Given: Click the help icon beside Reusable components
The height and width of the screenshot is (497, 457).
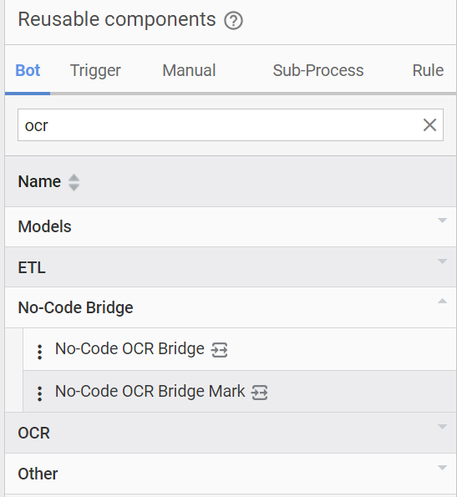Looking at the screenshot, I should (233, 21).
